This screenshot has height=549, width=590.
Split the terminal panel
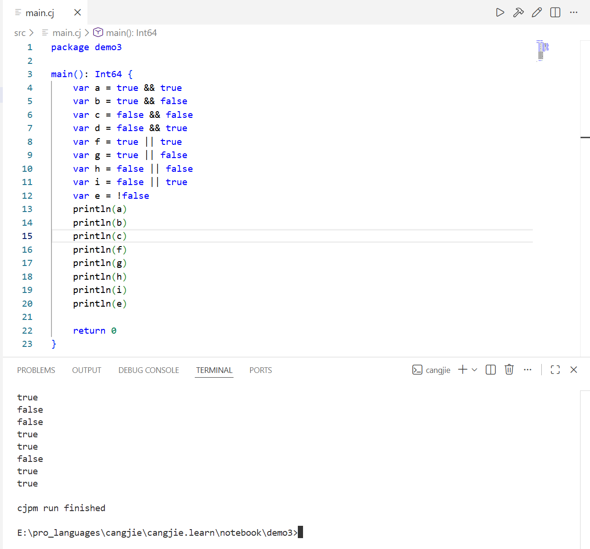(x=491, y=370)
